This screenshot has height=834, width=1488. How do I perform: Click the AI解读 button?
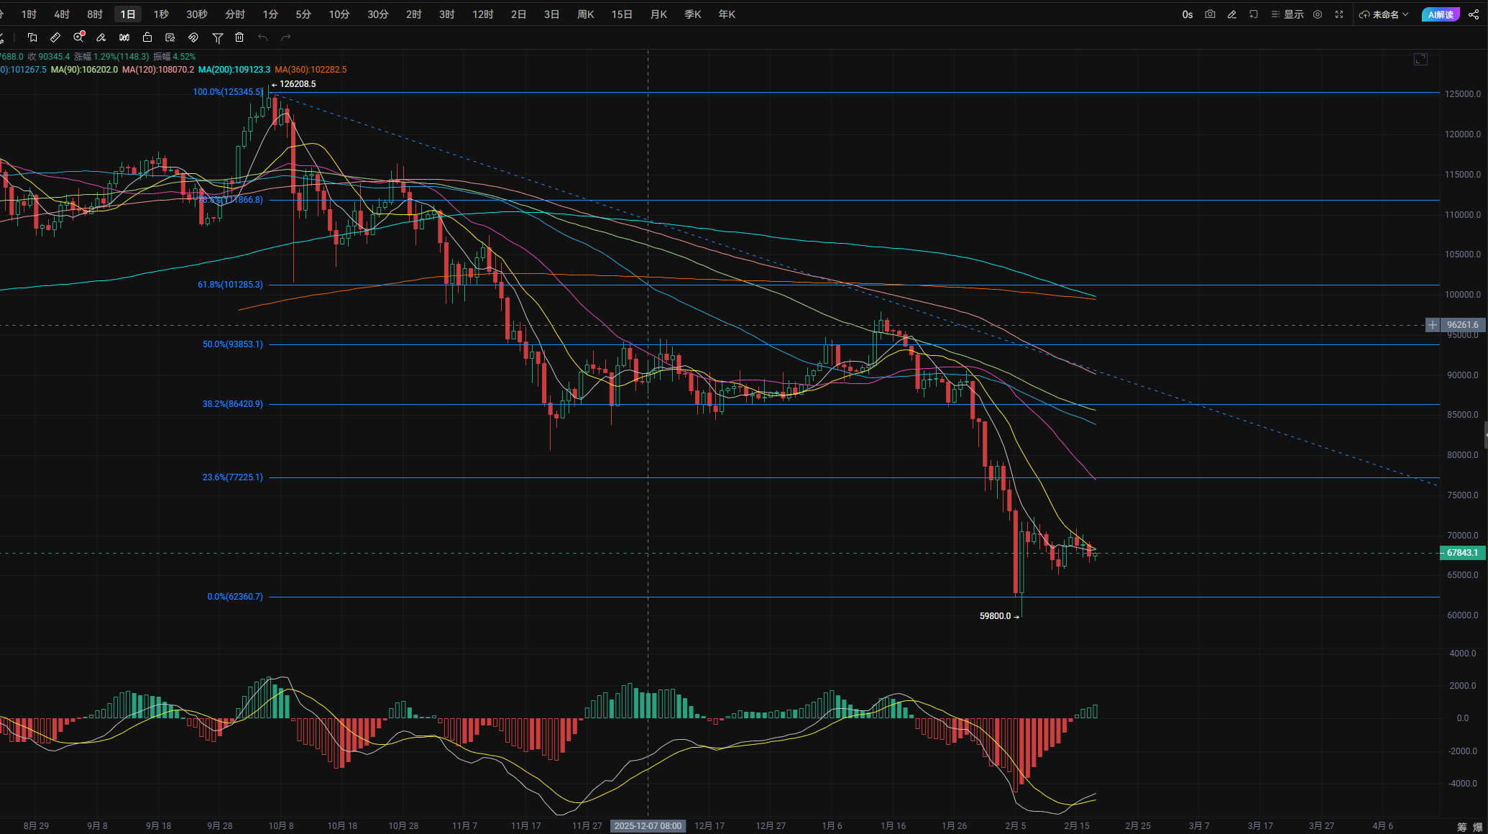(x=1441, y=14)
